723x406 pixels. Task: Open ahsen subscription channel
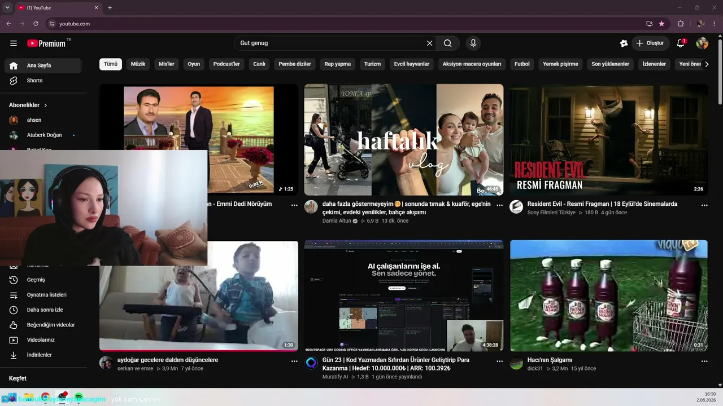click(43, 120)
